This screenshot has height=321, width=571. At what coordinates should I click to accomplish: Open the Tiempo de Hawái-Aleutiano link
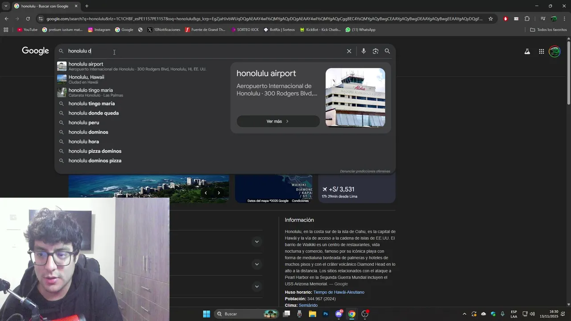pos(339,292)
